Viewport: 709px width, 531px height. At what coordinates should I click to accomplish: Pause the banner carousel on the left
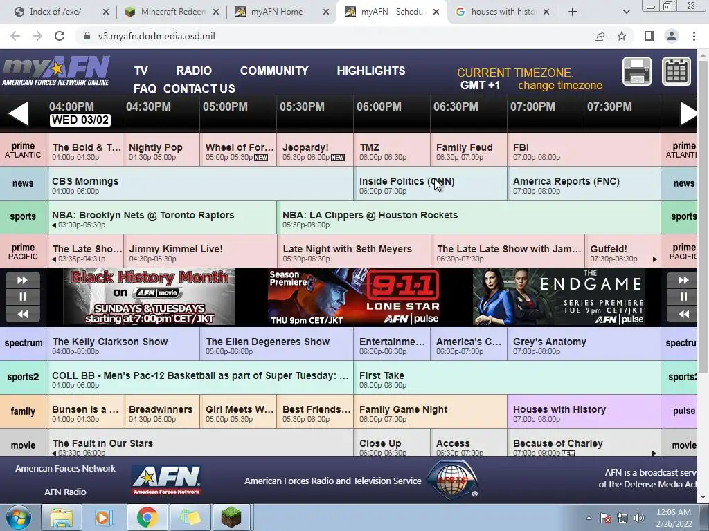(23, 297)
